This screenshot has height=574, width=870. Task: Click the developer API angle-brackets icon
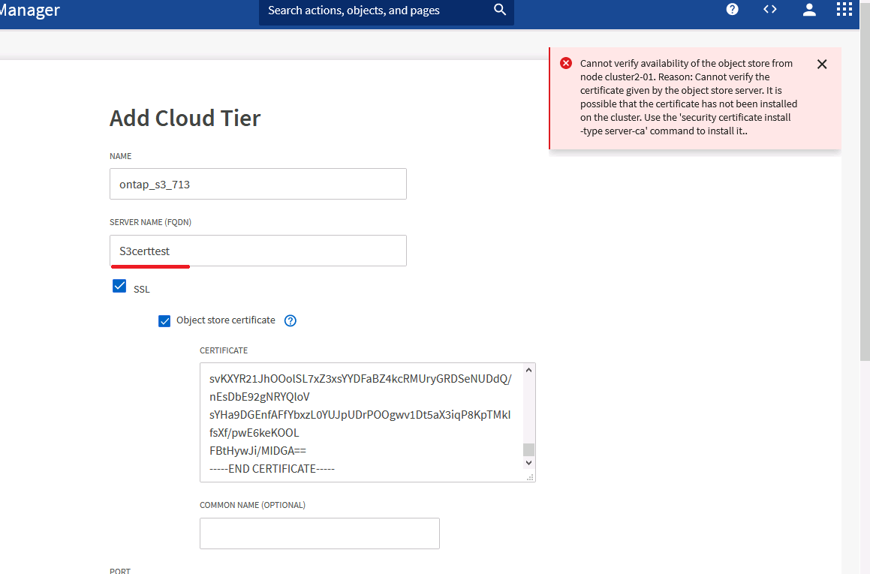(770, 9)
